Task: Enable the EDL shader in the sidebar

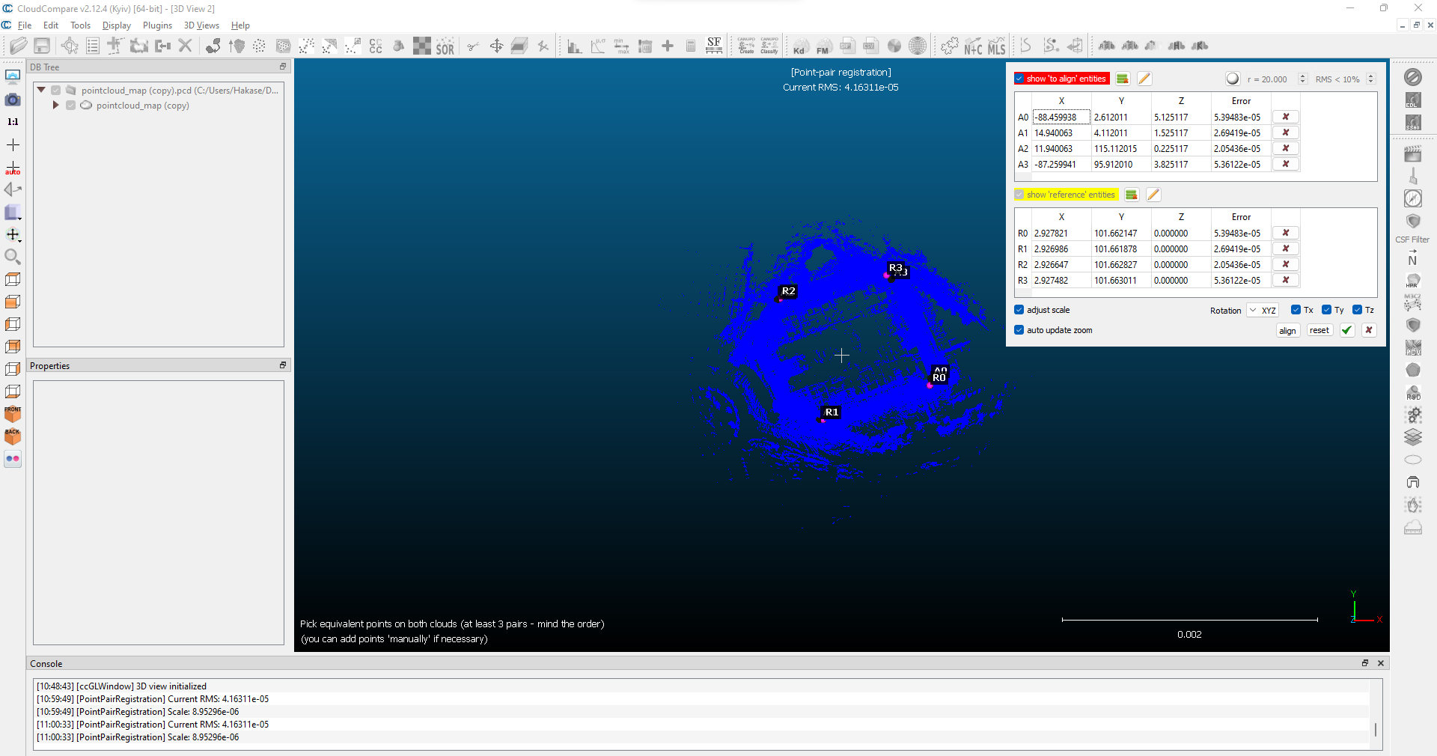Action: point(1413,100)
